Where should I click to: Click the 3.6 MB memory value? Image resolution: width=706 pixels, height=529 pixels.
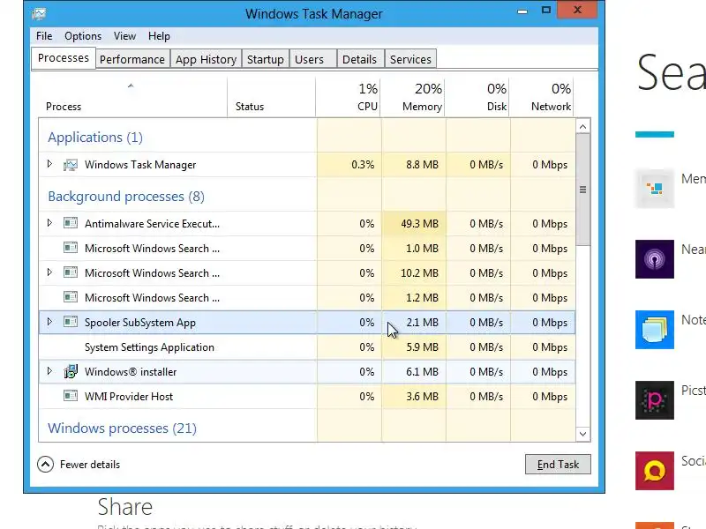pos(422,397)
